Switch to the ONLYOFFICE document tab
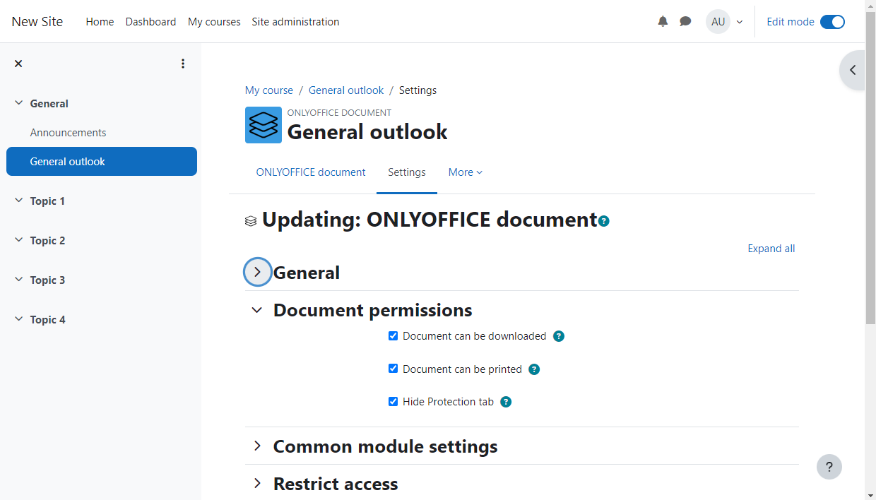 [311, 172]
